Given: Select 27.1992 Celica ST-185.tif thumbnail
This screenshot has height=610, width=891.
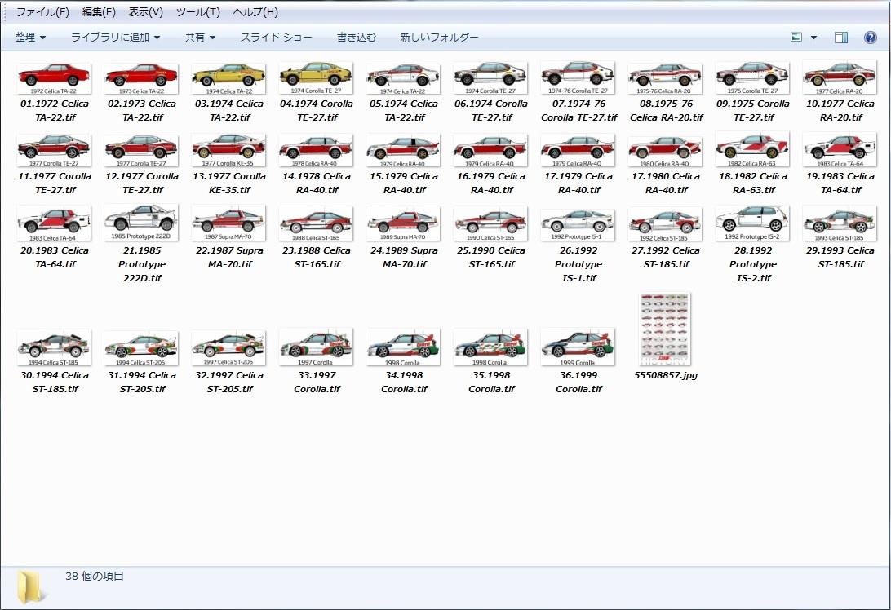Looking at the screenshot, I should point(666,223).
